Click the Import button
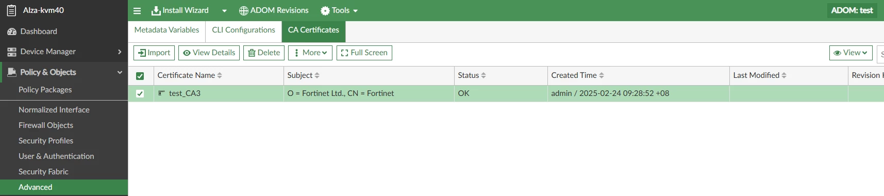884x196 pixels. pyautogui.click(x=154, y=53)
